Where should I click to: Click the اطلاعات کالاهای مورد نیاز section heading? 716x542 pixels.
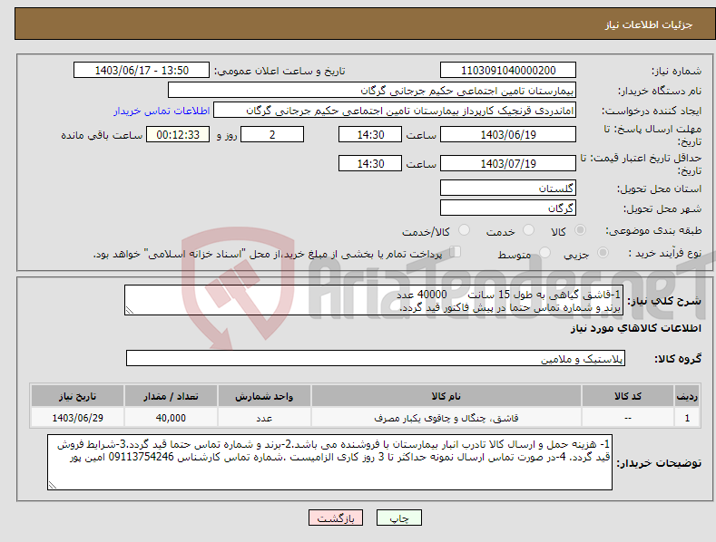(x=635, y=328)
